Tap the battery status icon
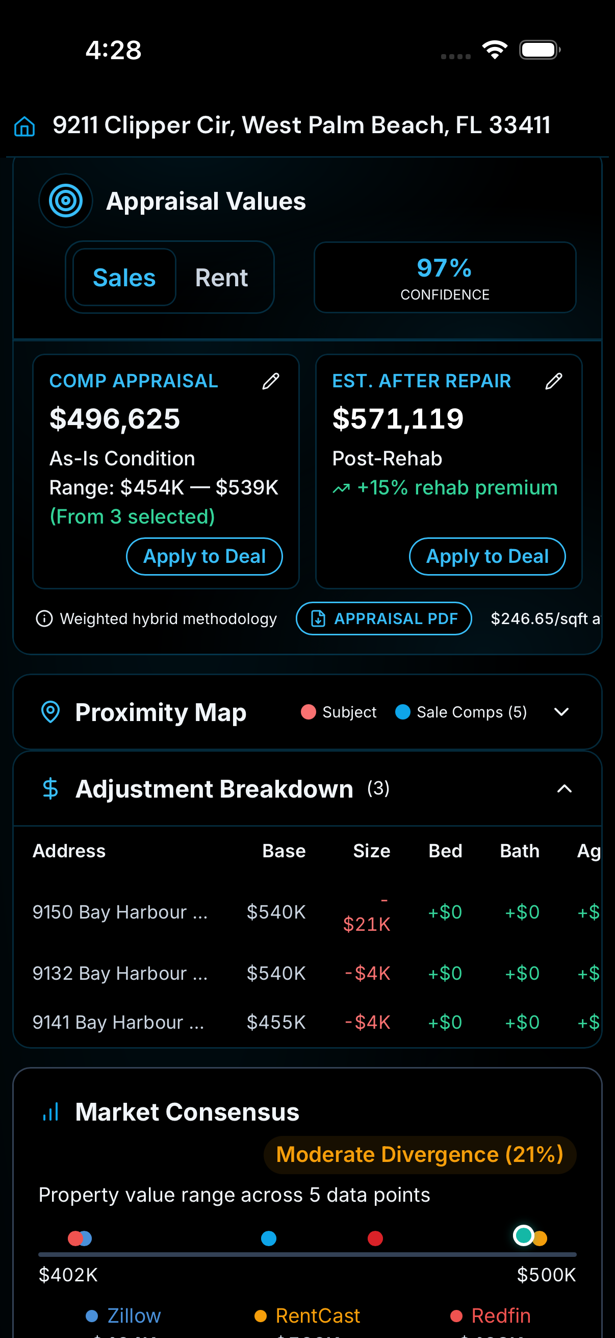The height and width of the screenshot is (1338, 615). click(x=540, y=50)
